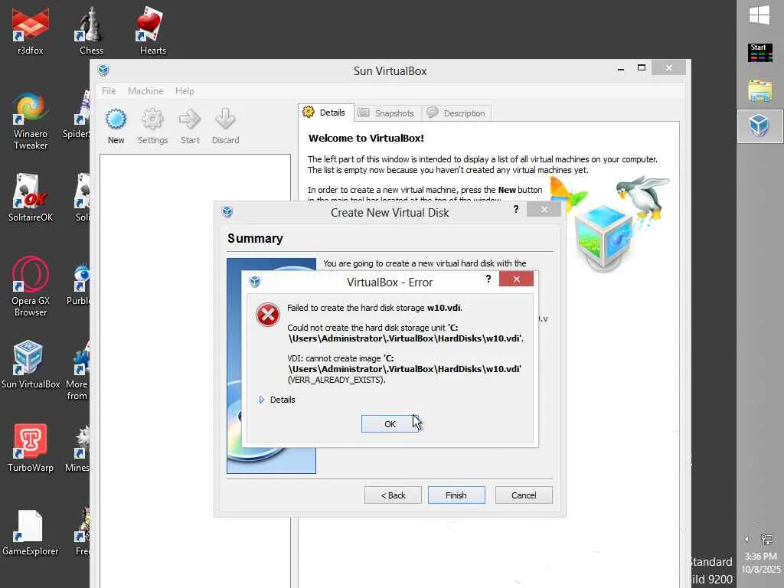The width and height of the screenshot is (784, 588).
Task: Click the Welcome to VirtualBox! heading
Action: (366, 138)
